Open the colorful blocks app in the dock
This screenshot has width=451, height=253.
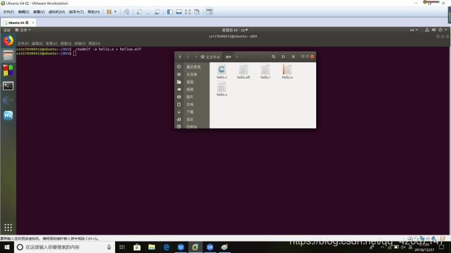(x=8, y=70)
